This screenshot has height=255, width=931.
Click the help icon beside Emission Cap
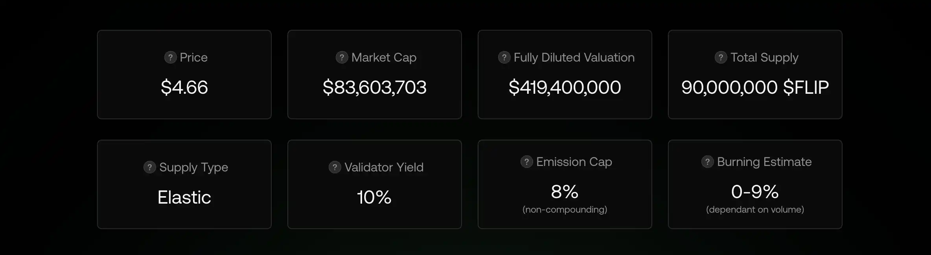point(526,162)
